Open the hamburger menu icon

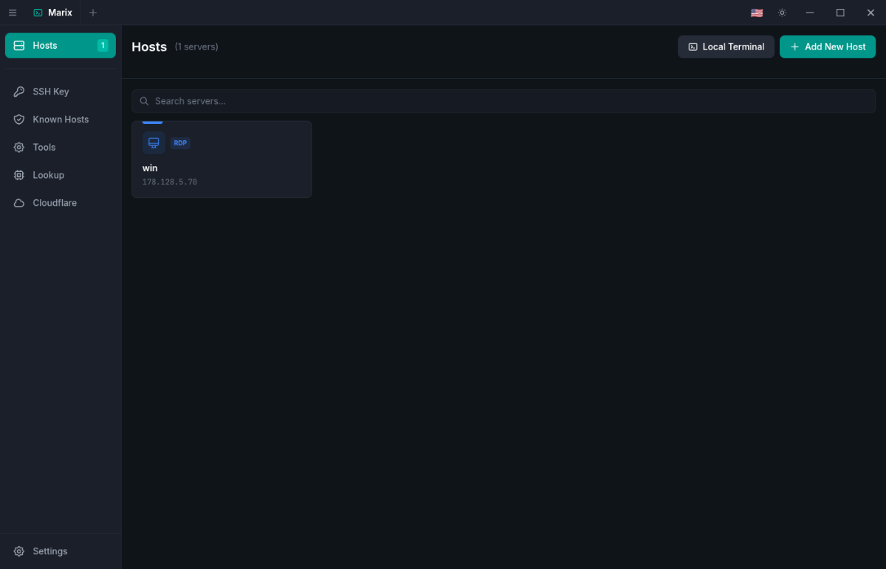click(x=13, y=13)
